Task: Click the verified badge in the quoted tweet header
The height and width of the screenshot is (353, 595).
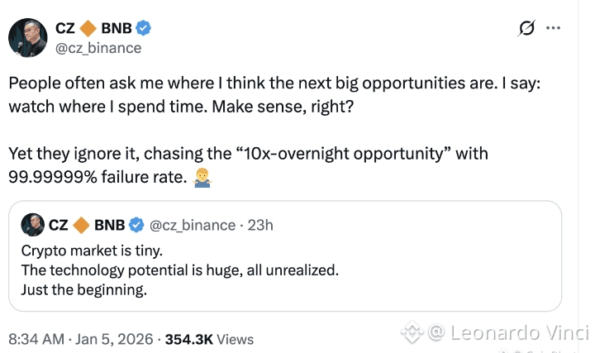Action: 136,225
